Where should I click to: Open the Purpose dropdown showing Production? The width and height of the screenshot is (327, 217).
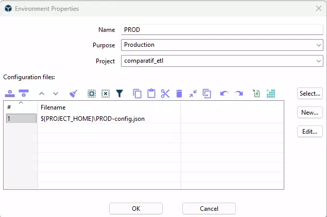tap(222, 45)
